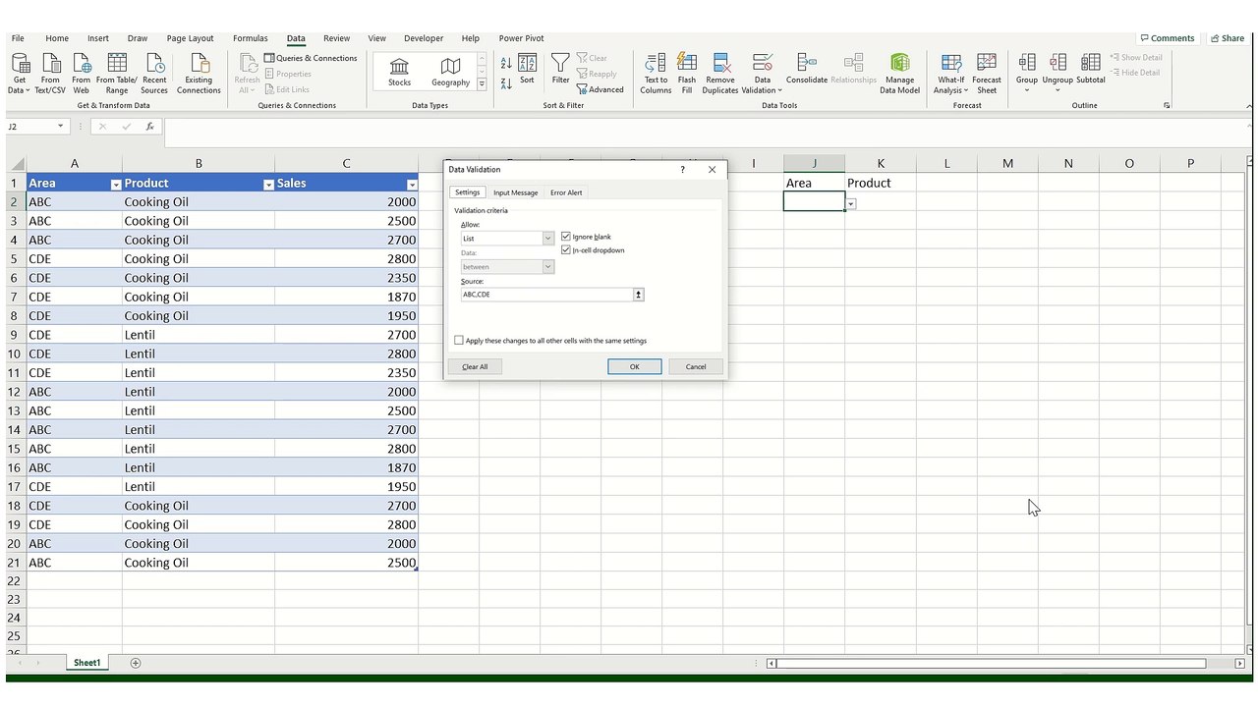Click the Group outline tool
This screenshot has width=1258, height=707.
(x=1027, y=74)
